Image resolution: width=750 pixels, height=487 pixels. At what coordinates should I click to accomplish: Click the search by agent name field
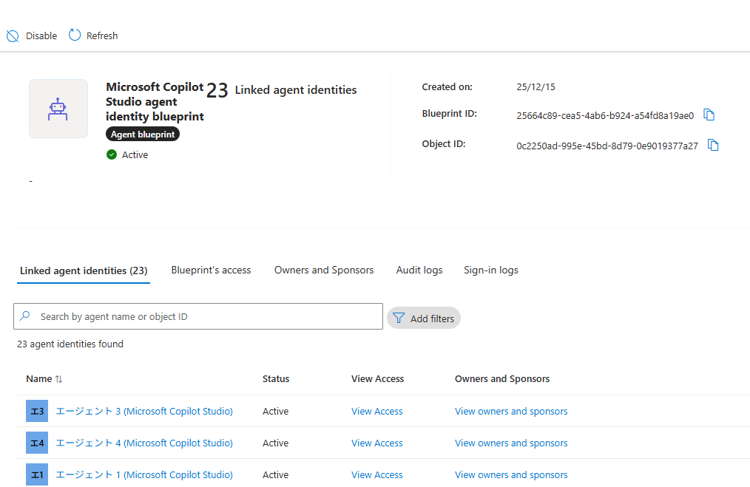[x=198, y=316]
